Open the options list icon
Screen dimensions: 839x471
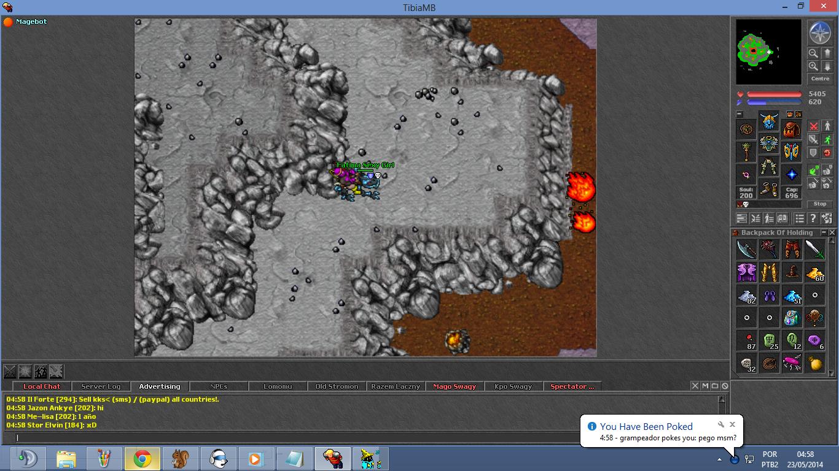799,218
